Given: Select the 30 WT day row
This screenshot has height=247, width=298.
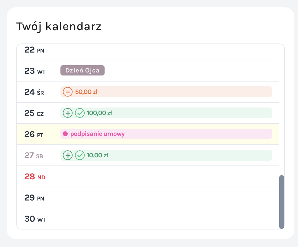Looking at the screenshot, I should click(x=148, y=219).
